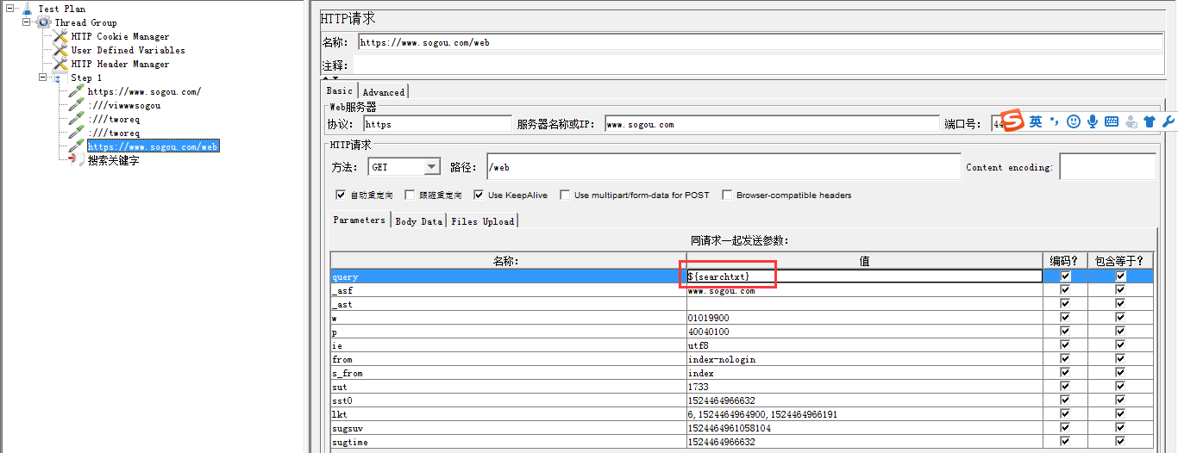Image resolution: width=1178 pixels, height=453 pixels.
Task: Select the HTTP Cookie Manager tree node
Action: (120, 37)
